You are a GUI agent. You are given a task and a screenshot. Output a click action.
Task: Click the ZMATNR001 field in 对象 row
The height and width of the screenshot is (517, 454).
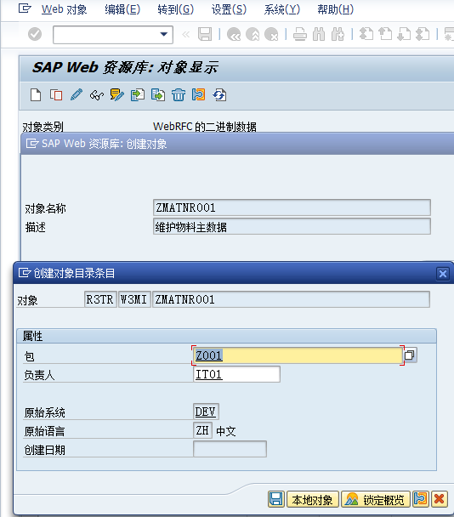point(291,299)
